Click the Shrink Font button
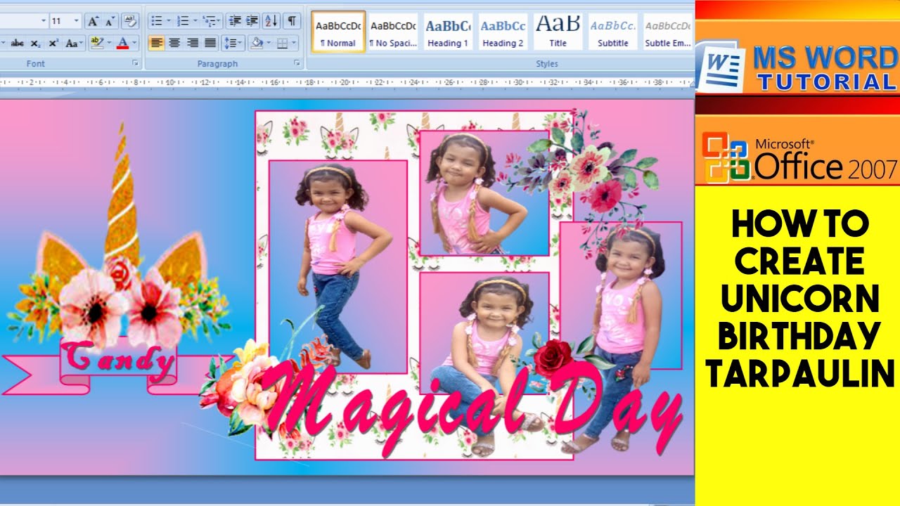The image size is (900, 506). (109, 21)
